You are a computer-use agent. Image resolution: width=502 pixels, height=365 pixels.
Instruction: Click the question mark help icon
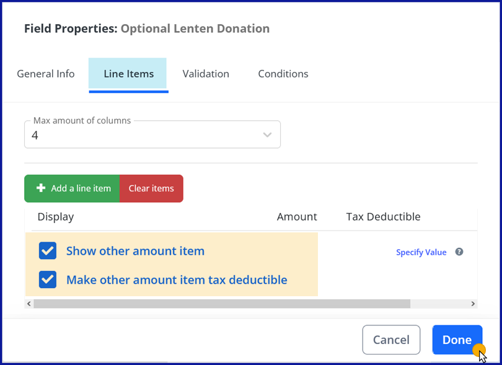point(459,252)
